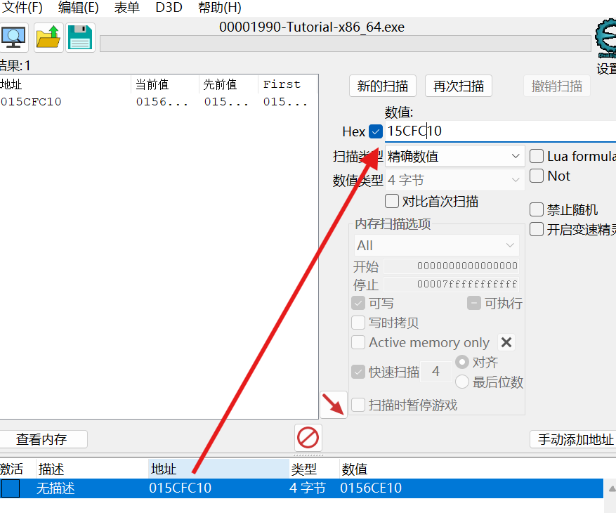Enable 扫描时暂停游戏 checkbox

(x=358, y=405)
